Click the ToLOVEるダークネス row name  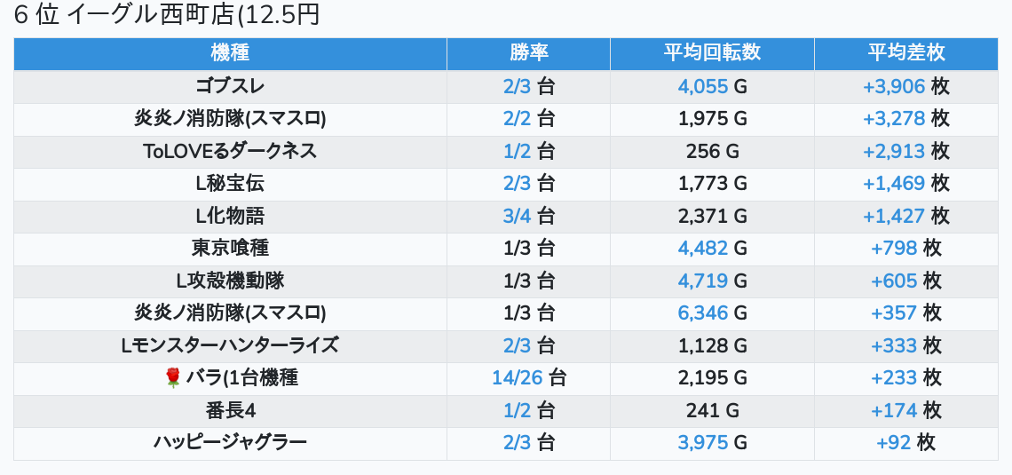230,151
